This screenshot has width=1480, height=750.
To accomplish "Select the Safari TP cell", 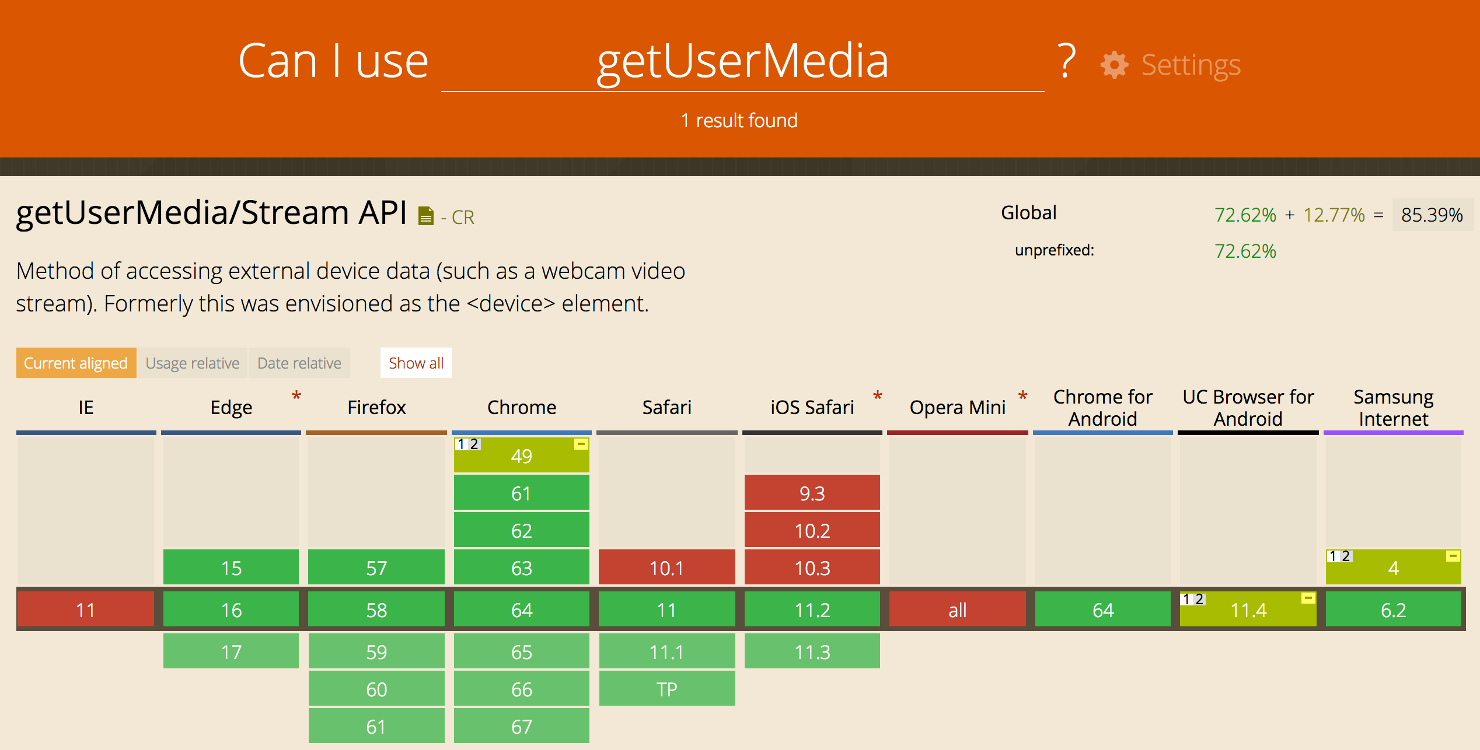I will 667,689.
